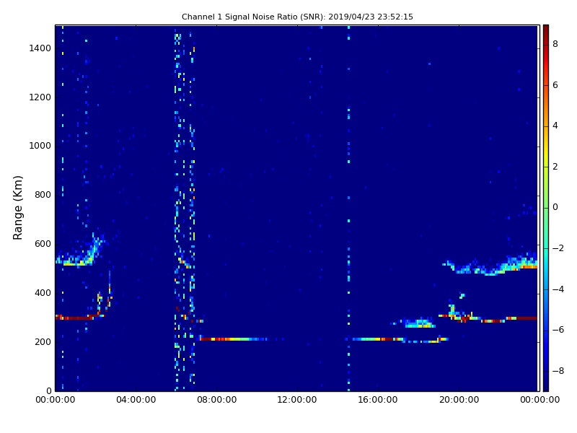Click the 200 range tick label
This screenshot has width=577, height=433.
[x=43, y=341]
